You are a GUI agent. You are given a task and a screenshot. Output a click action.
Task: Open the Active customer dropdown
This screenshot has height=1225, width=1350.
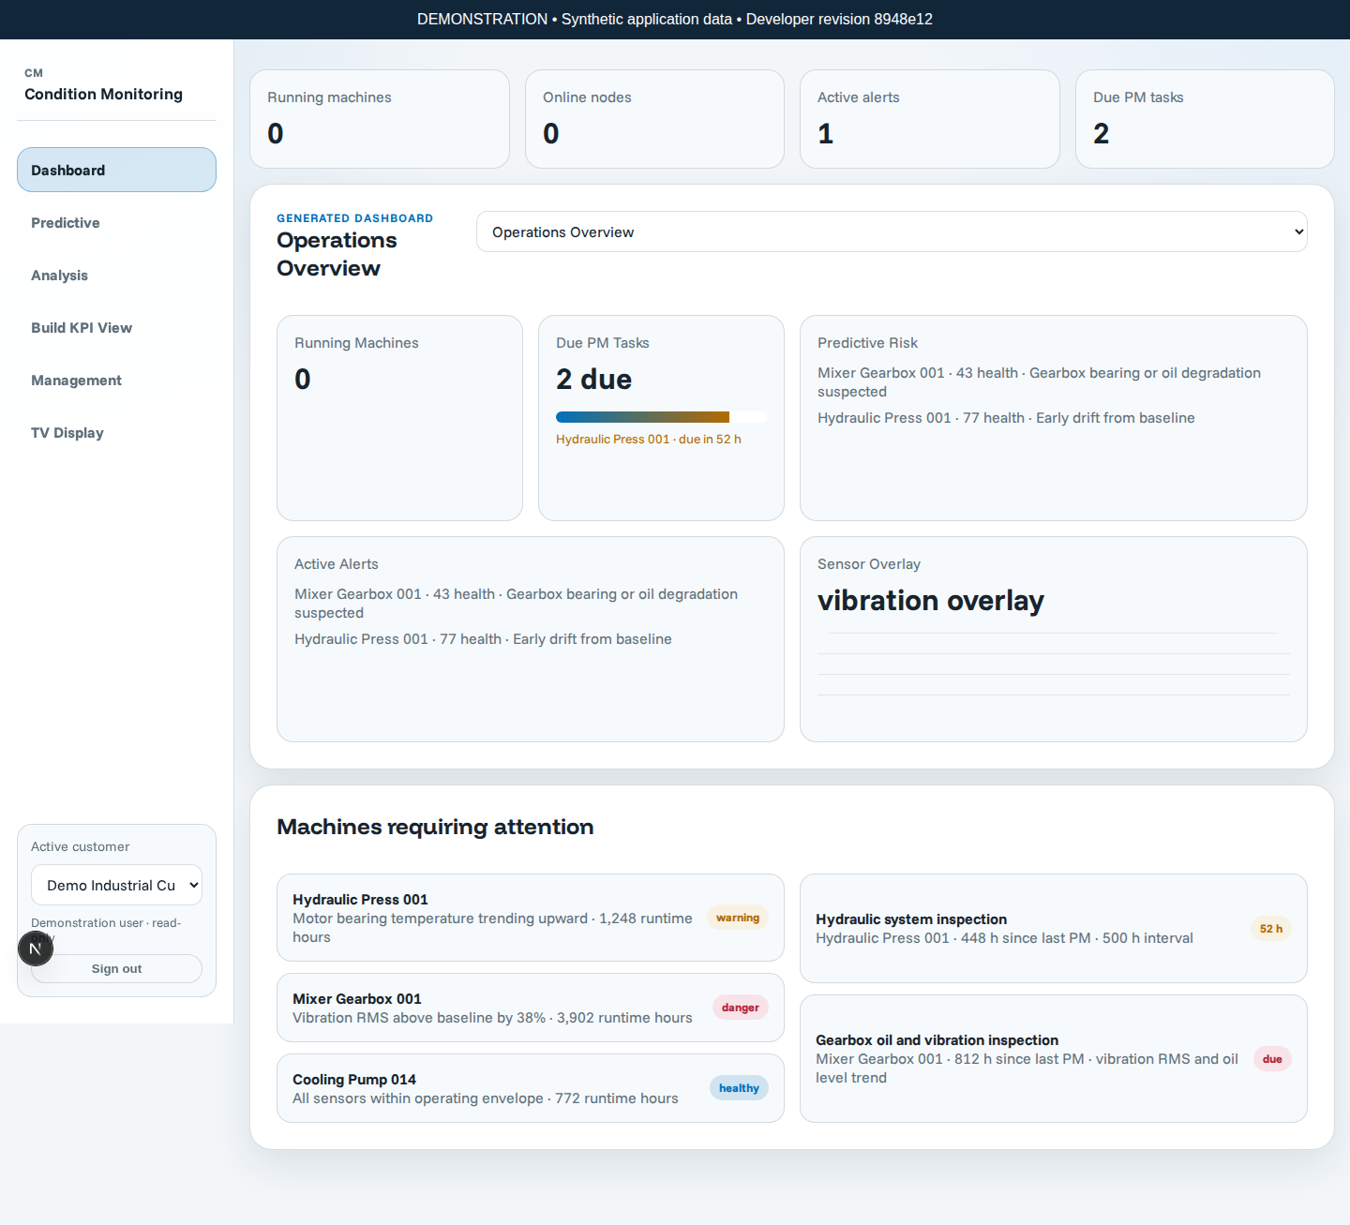[x=116, y=885]
